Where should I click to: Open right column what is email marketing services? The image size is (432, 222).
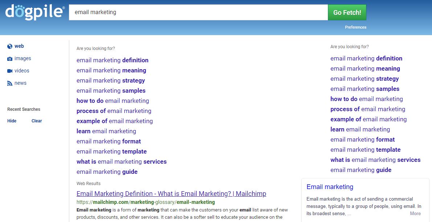coord(375,160)
